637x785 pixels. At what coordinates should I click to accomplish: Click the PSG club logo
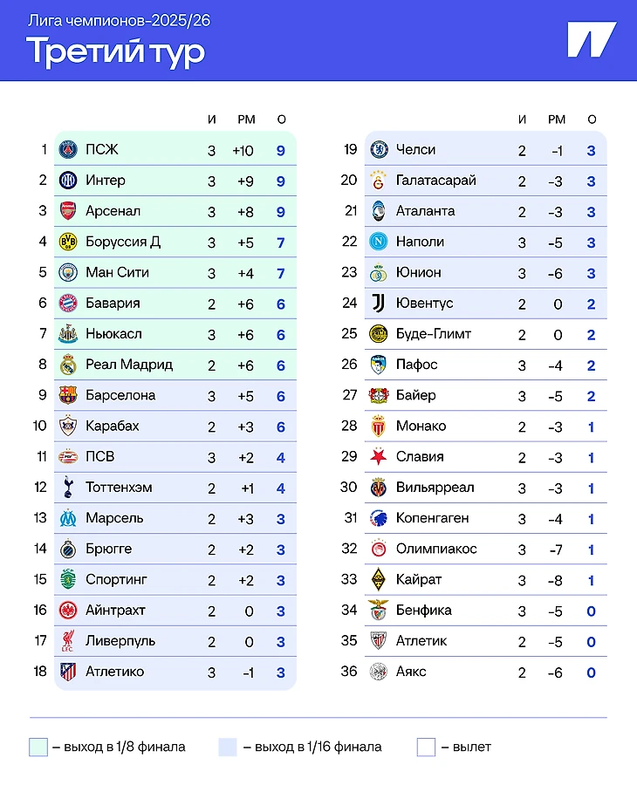point(68,150)
